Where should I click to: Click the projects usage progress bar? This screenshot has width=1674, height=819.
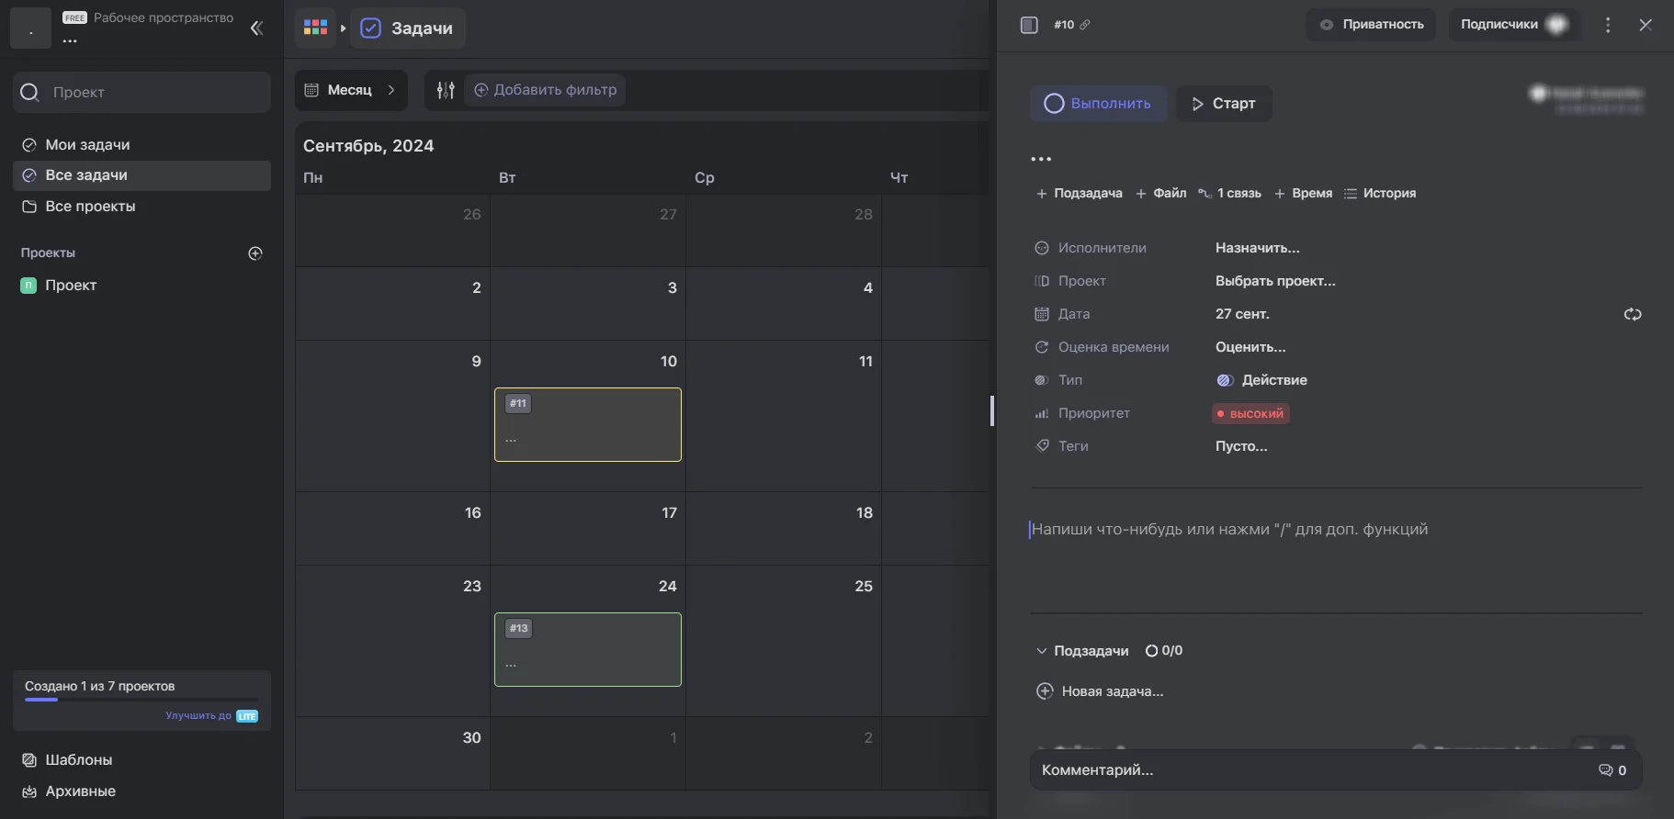pos(141,700)
